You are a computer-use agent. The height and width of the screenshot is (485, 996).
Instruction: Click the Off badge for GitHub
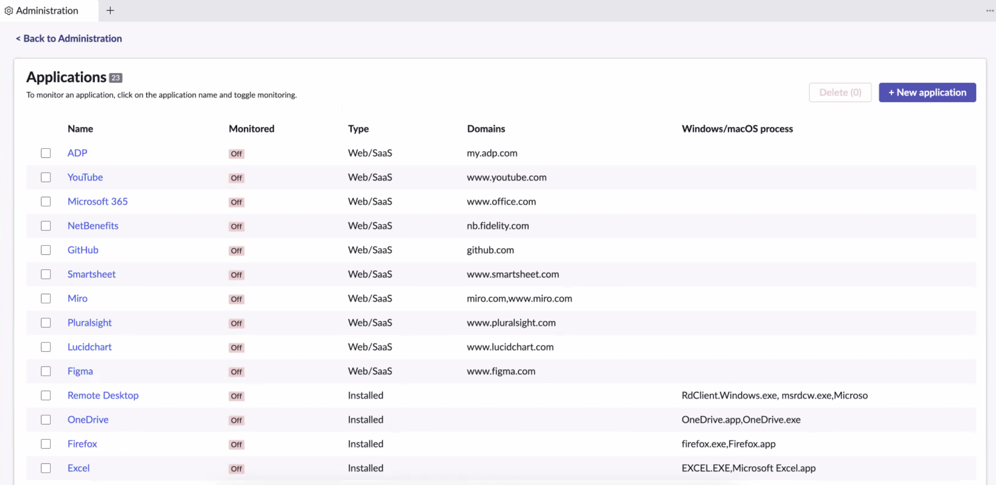(x=237, y=251)
